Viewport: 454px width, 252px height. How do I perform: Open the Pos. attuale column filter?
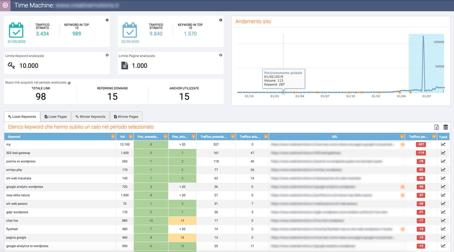click(193, 136)
